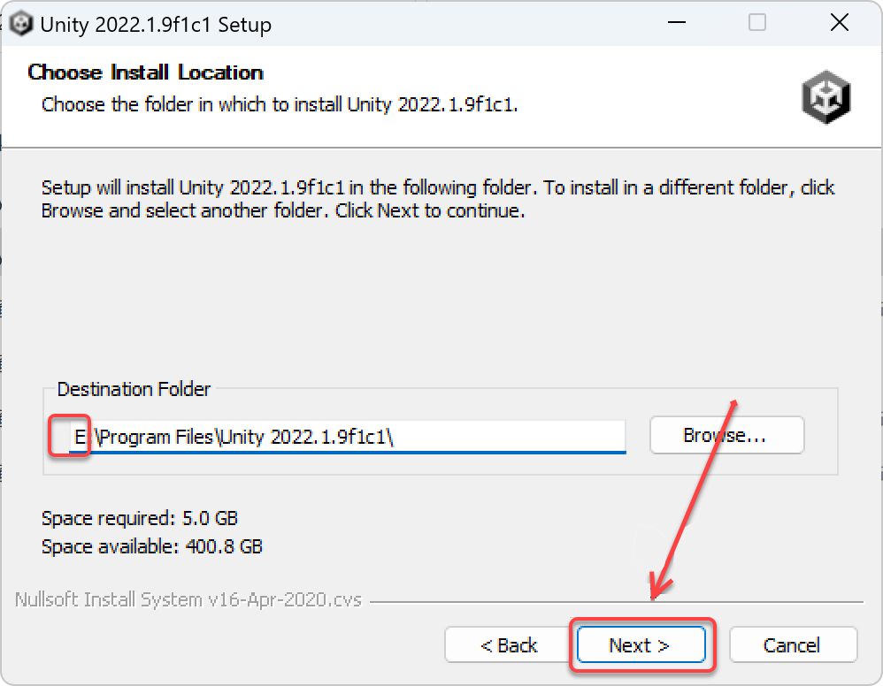
Task: Click the destination folder path field
Action: click(x=354, y=436)
